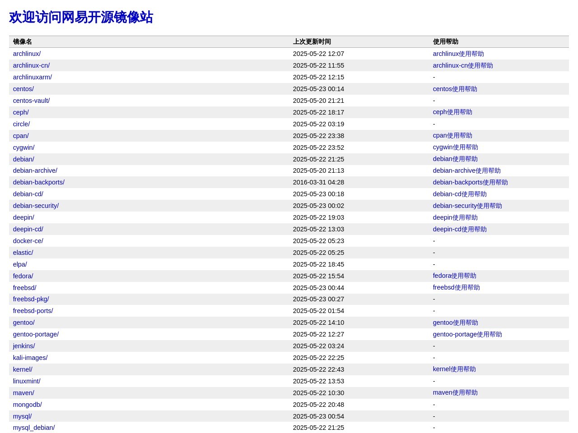Open freebsd-pkg/ directory link

pos(31,299)
